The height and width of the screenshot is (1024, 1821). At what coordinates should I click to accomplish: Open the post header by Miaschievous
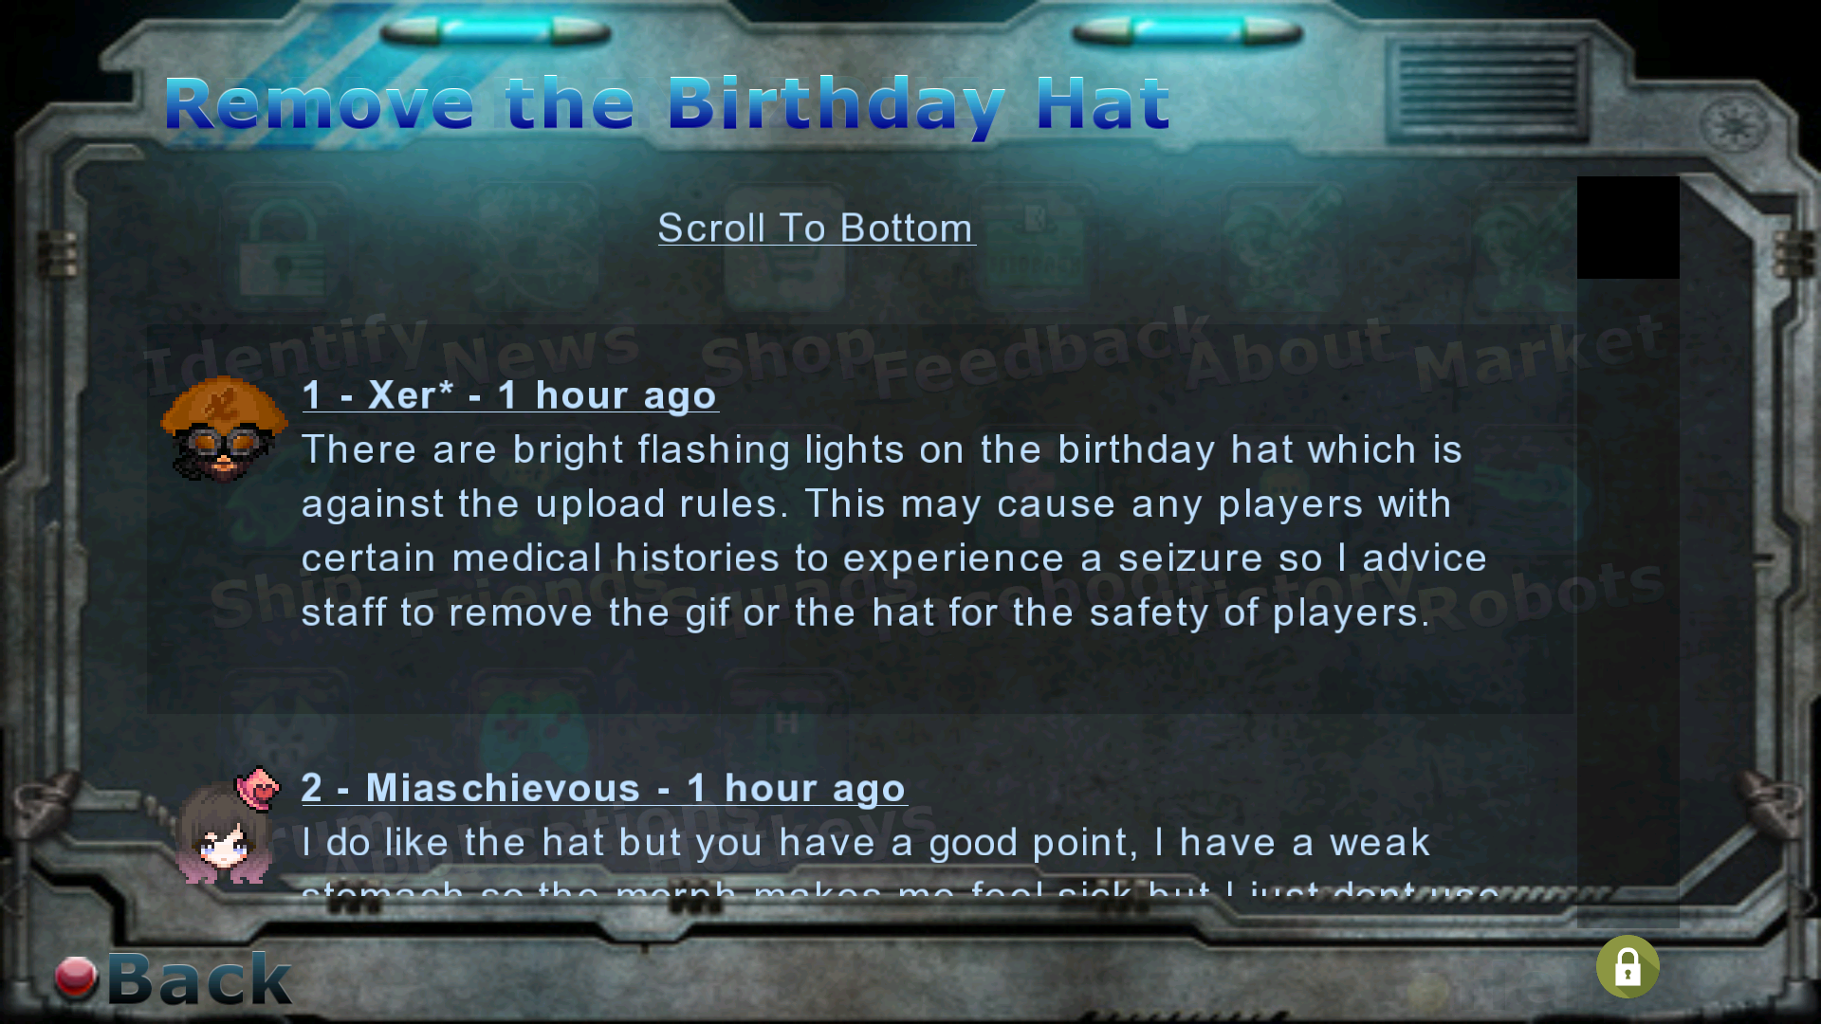click(603, 787)
